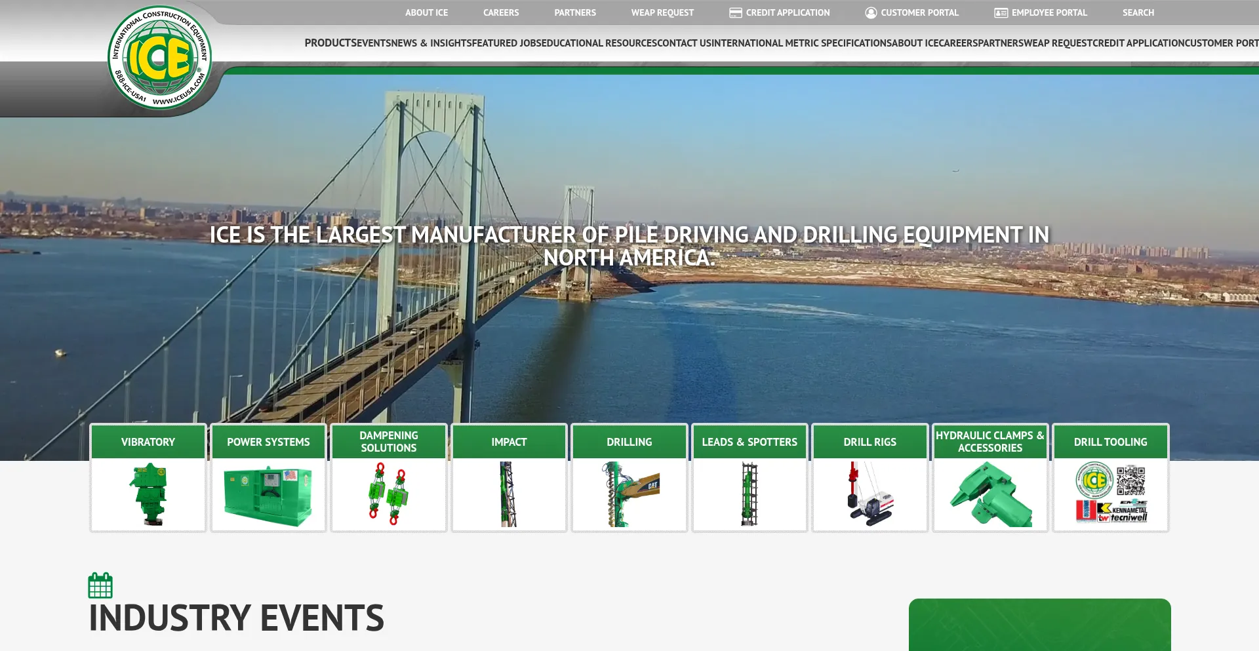Click the WEAP Request link

point(662,13)
